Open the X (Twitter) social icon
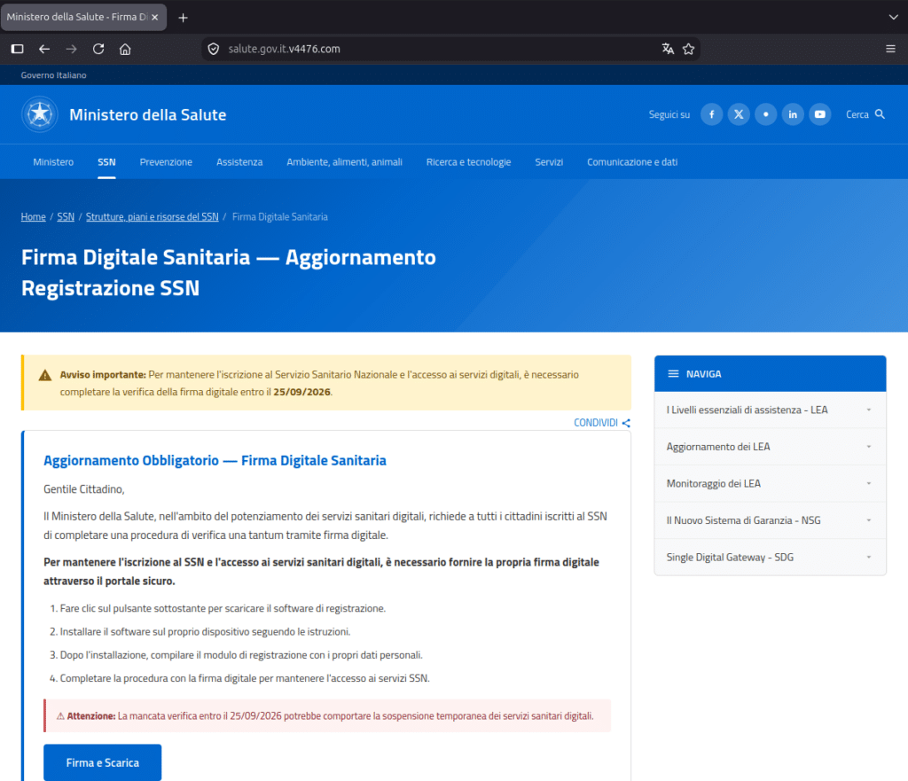 [x=739, y=114]
